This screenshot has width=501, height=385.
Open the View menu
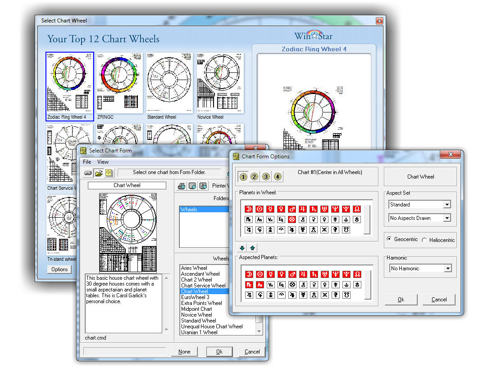tap(103, 162)
